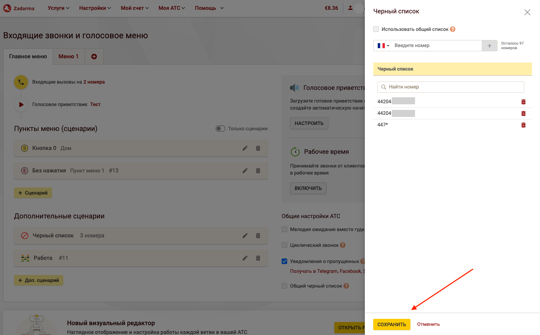
Task: Check Общий черный список option
Action: (x=284, y=286)
